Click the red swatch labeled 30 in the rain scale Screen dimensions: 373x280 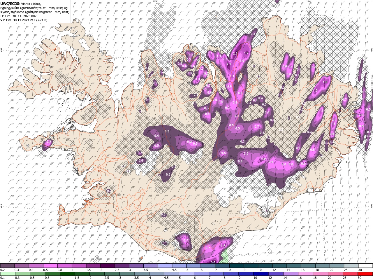pyautogui.click(x=366, y=274)
